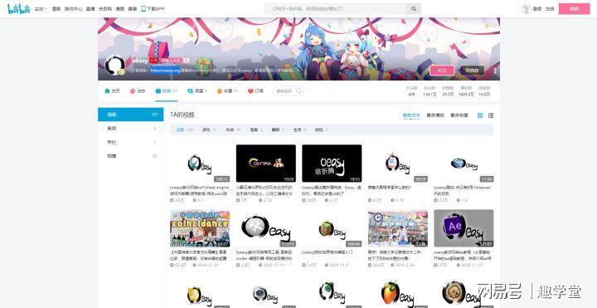Click the pink 投稿 upload button

[574, 9]
